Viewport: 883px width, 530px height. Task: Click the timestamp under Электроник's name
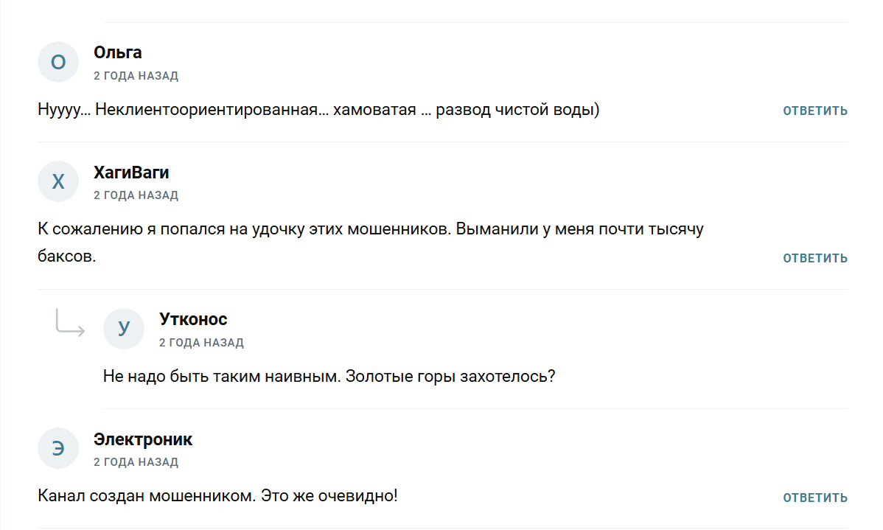click(x=136, y=462)
